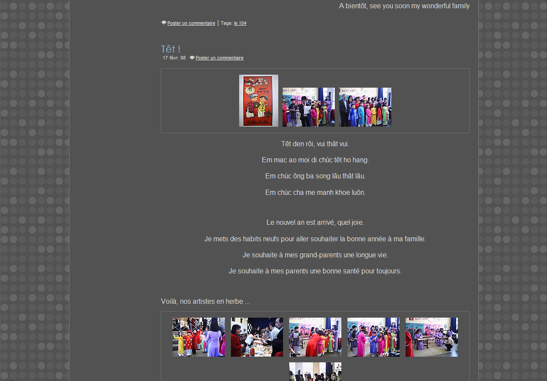Click the 'Le nouvel an est arrivé, quel joie.' line
Viewport: 547px width, 381px height.
(315, 223)
